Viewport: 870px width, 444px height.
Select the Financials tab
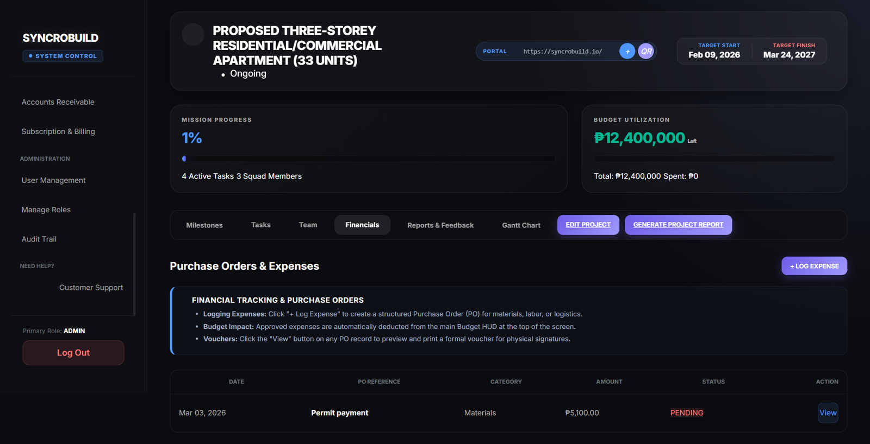(x=362, y=225)
